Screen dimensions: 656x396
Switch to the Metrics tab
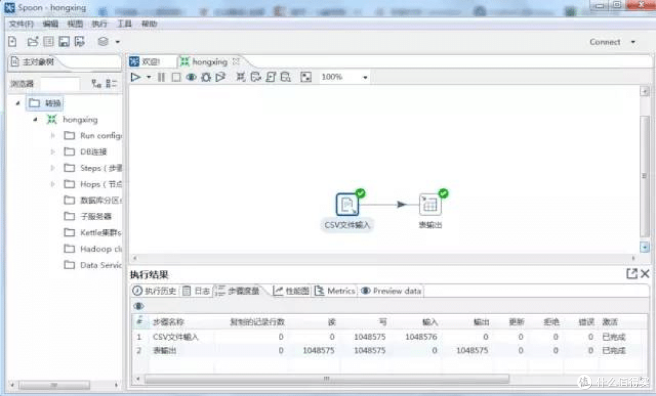coord(335,290)
